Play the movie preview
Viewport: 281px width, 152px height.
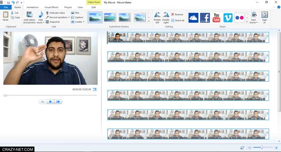coord(50,101)
